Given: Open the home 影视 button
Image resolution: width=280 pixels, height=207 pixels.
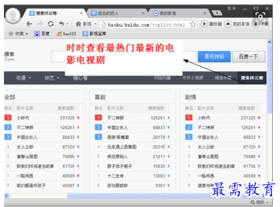Looking at the screenshot, I should click(x=84, y=24).
